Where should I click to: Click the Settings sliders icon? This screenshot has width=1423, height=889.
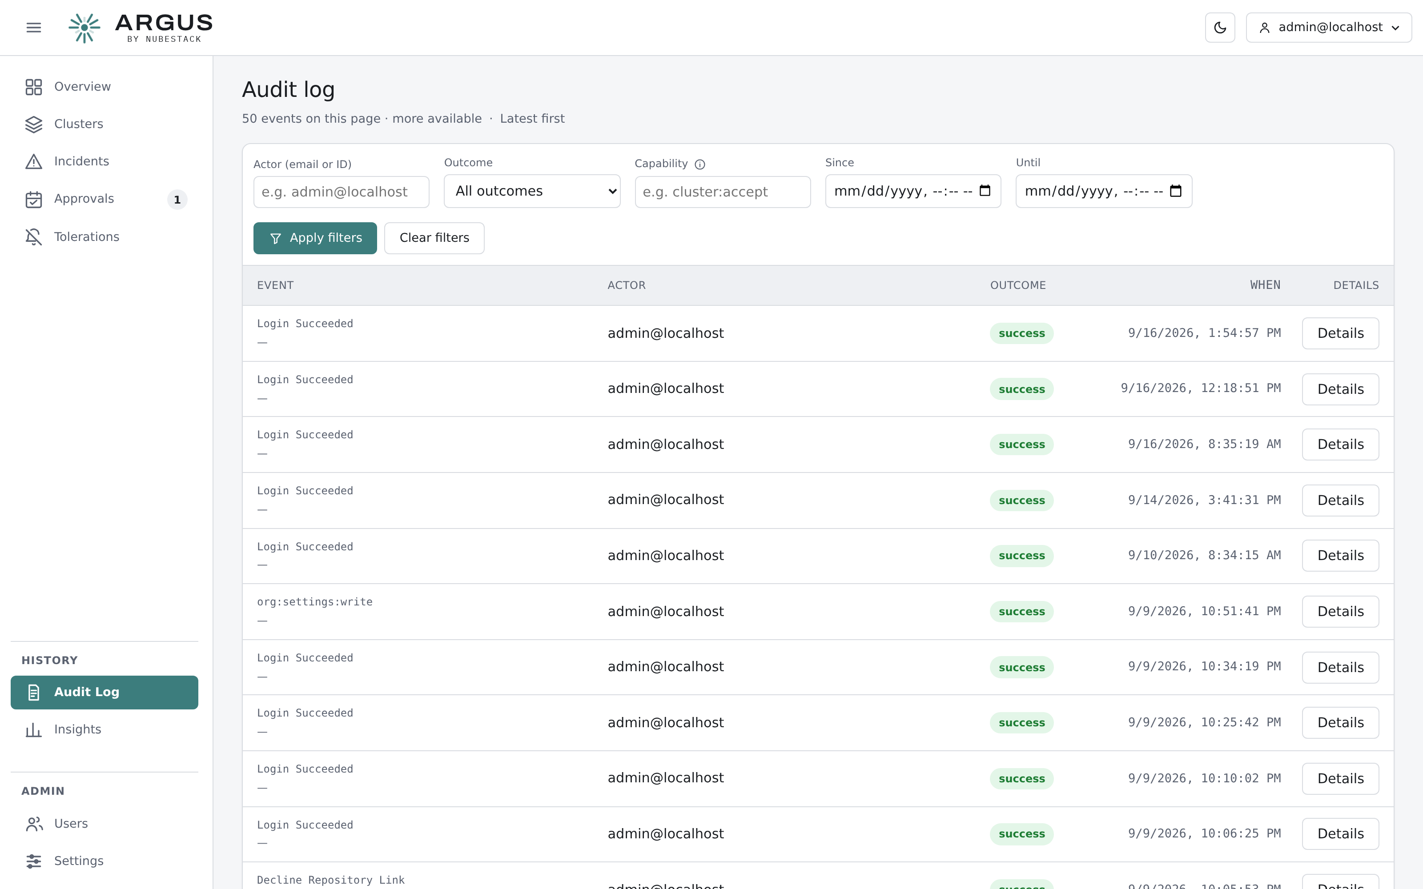[x=33, y=861]
